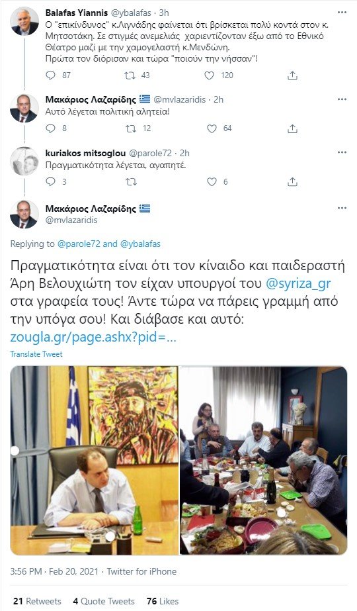The image size is (357, 611).
Task: Like the 'πολιτική αλητεία' tweet with 64 likes
Action: pyautogui.click(x=212, y=128)
